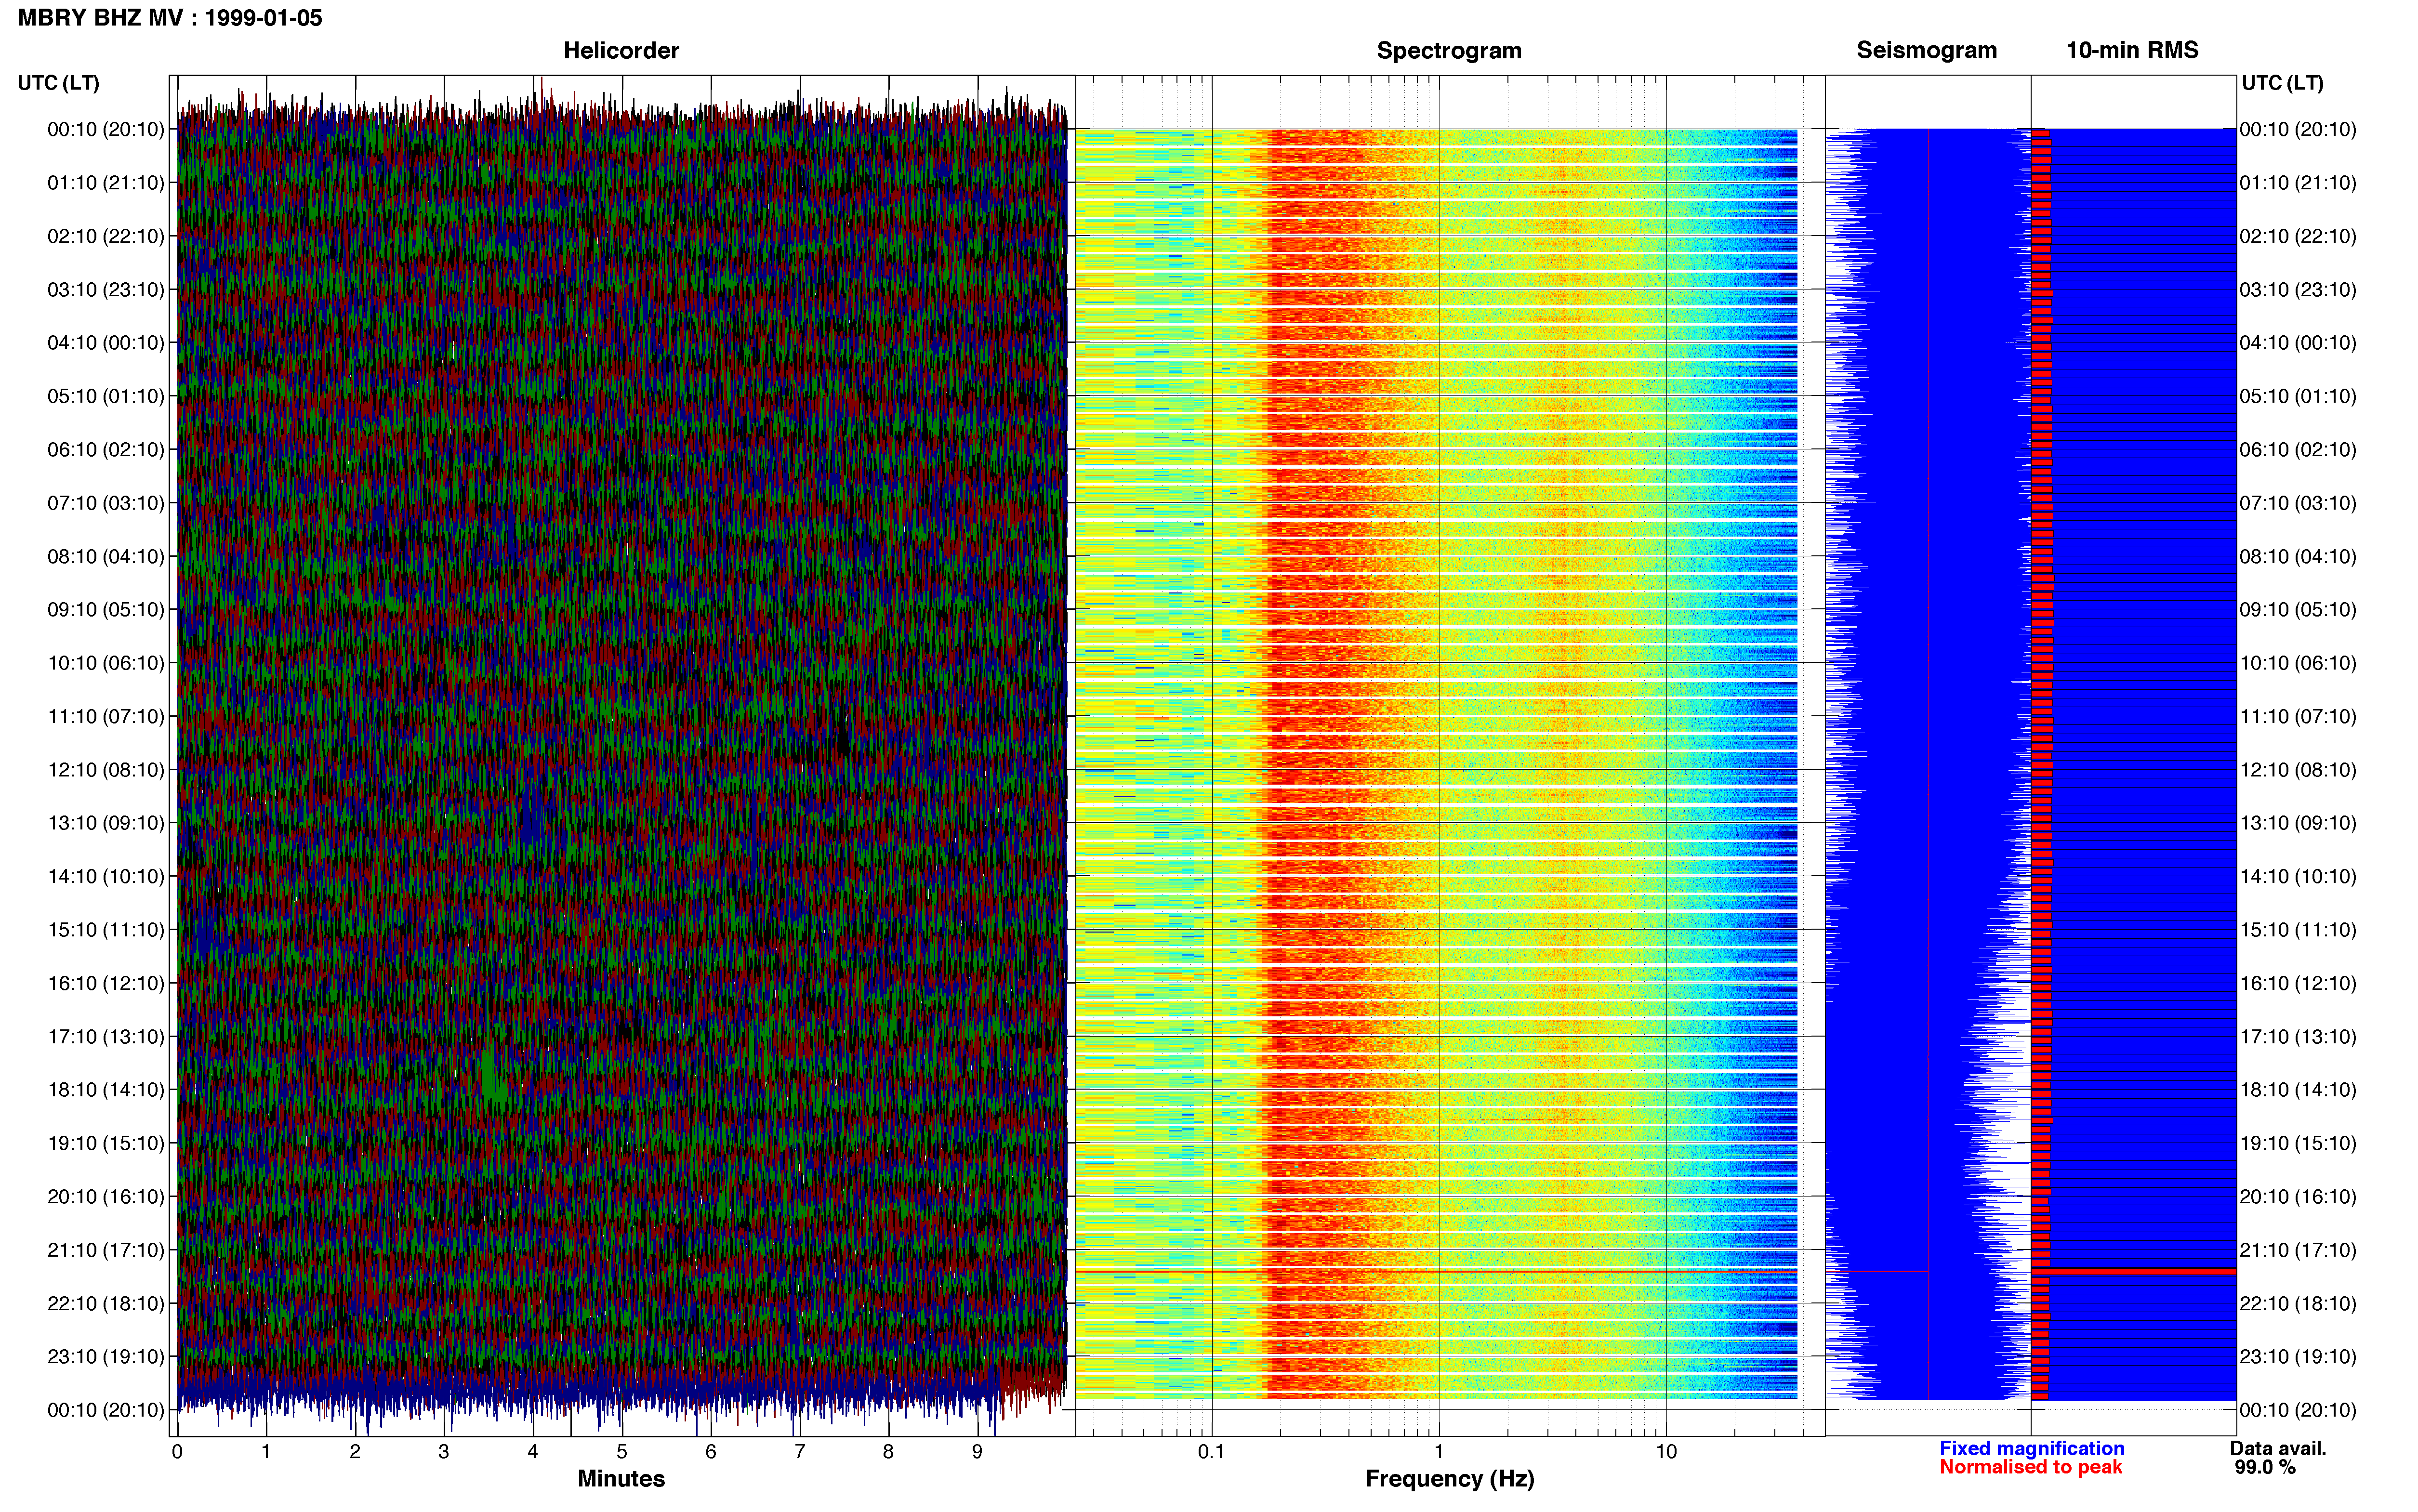
Task: Click left time label 18:10 (14:10)
Action: pyautogui.click(x=106, y=1090)
